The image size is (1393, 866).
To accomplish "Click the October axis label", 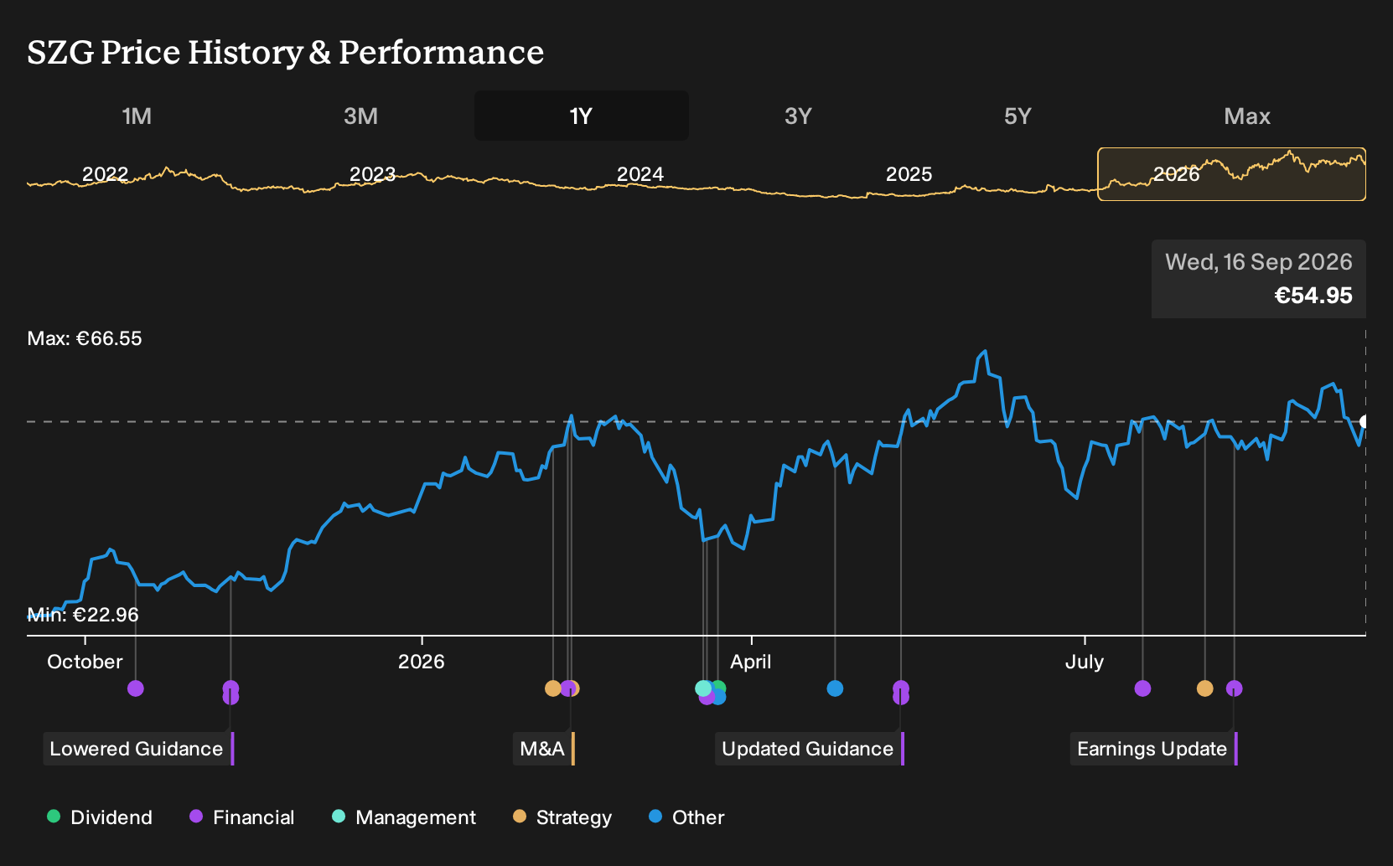I will coord(85,662).
